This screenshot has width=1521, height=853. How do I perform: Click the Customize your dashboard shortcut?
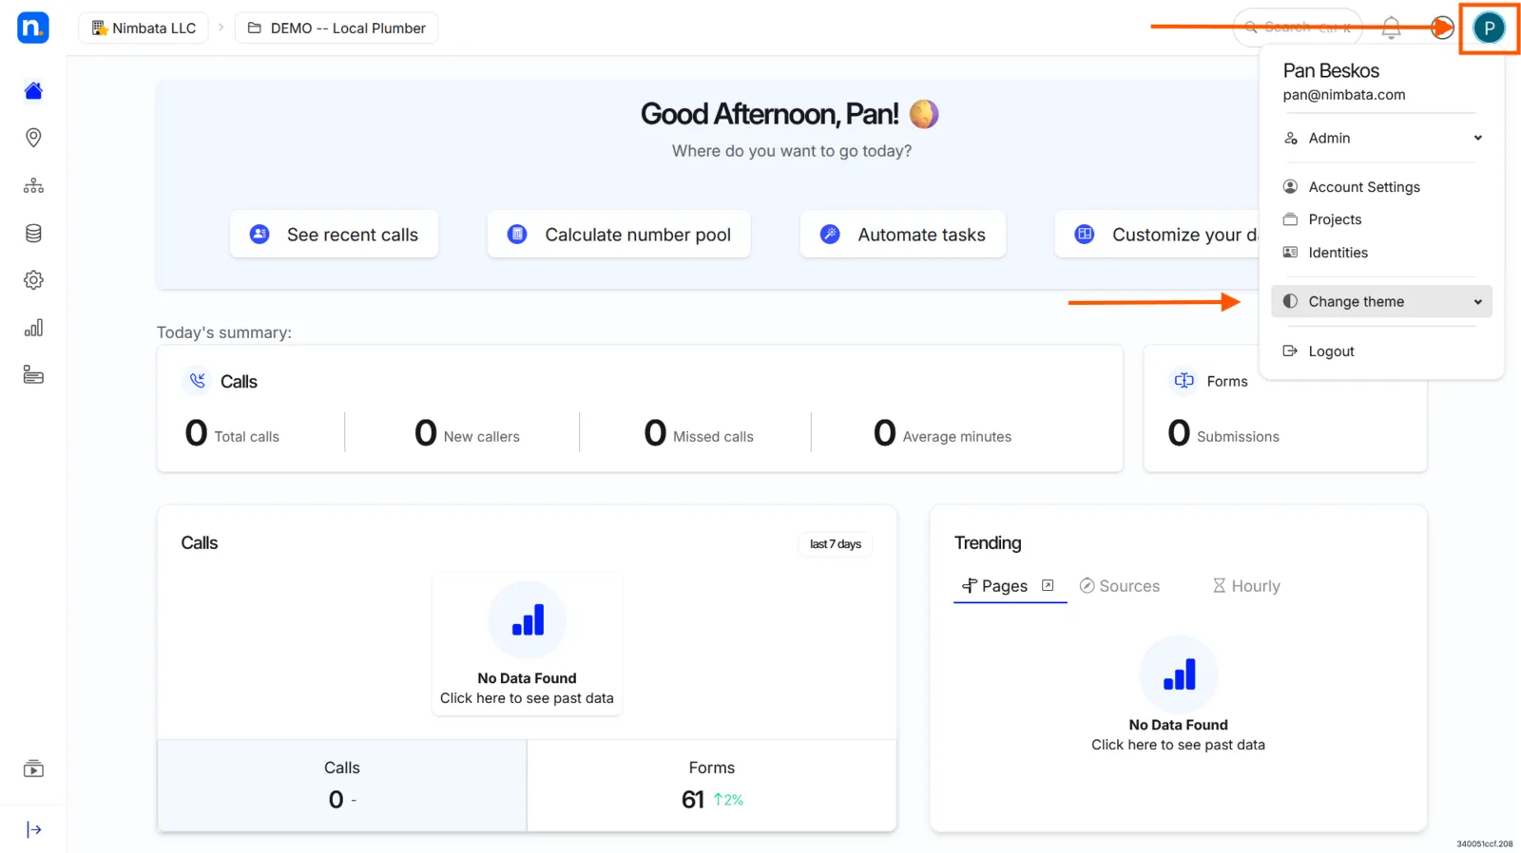(1157, 234)
